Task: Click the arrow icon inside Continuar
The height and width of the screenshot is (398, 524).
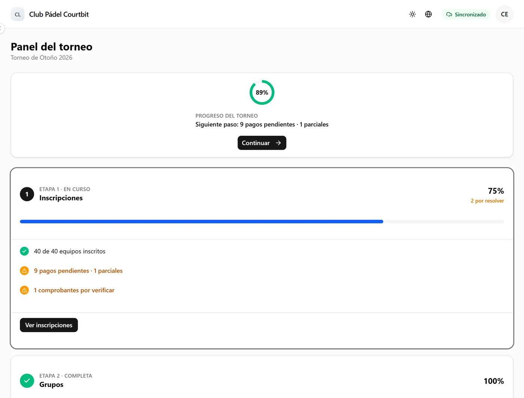Action: [x=278, y=143]
